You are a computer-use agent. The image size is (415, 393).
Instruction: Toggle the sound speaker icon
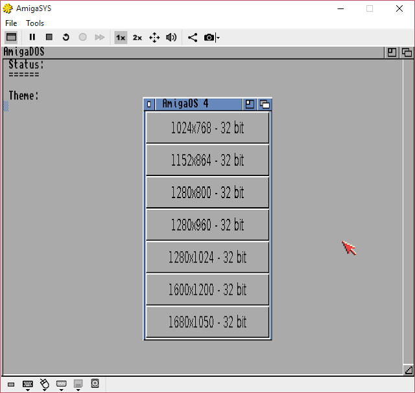click(x=171, y=38)
